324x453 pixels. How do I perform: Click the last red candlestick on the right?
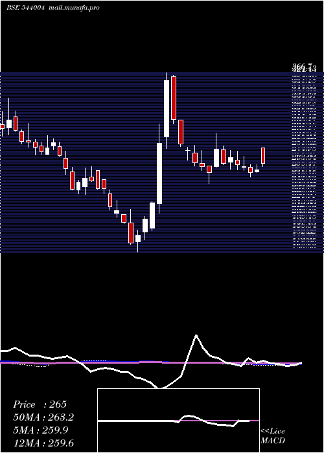click(263, 156)
